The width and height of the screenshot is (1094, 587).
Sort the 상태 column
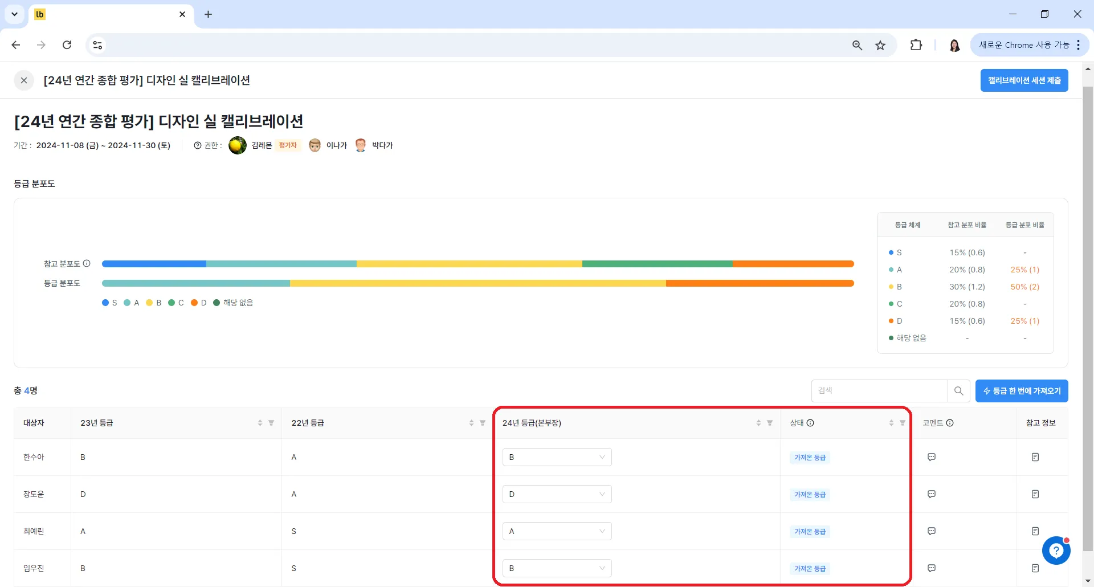point(891,423)
